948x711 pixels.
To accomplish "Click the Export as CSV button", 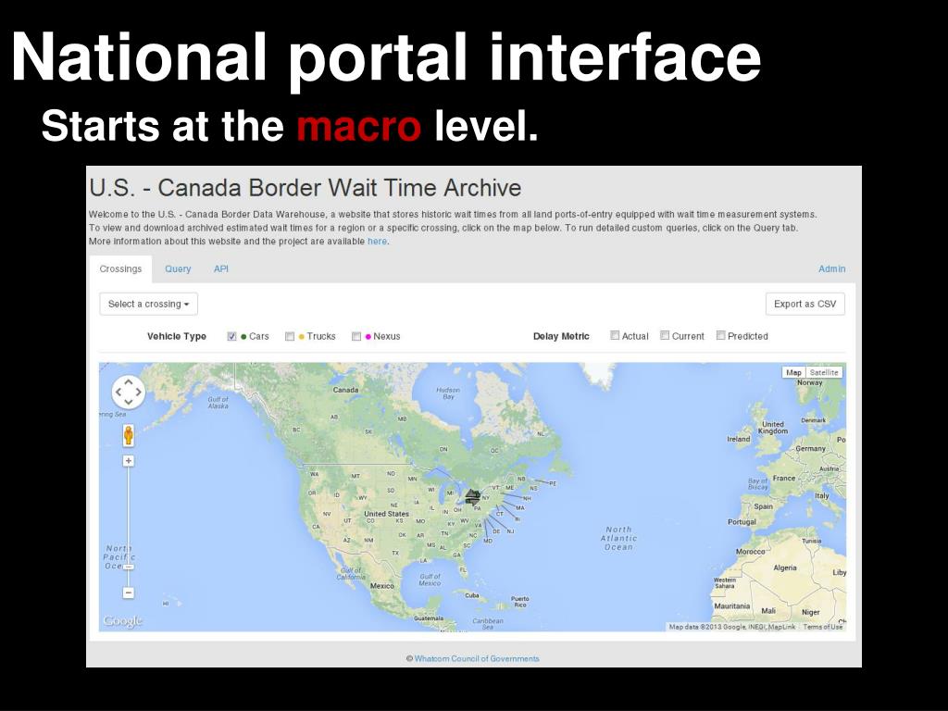I will click(x=805, y=304).
